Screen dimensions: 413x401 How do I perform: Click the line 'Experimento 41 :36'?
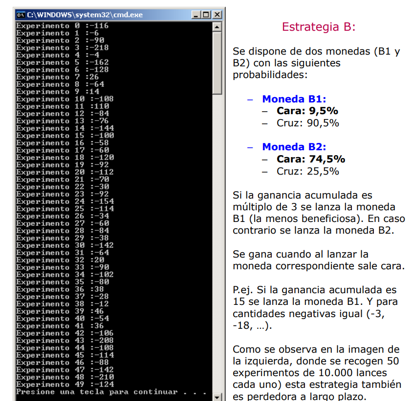pos(60,326)
